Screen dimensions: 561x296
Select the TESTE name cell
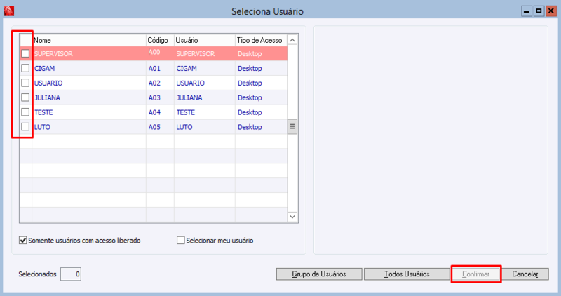tap(89, 112)
